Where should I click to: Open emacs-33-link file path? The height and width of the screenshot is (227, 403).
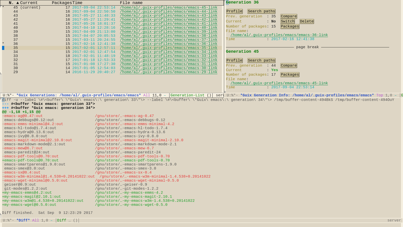(169, 56)
